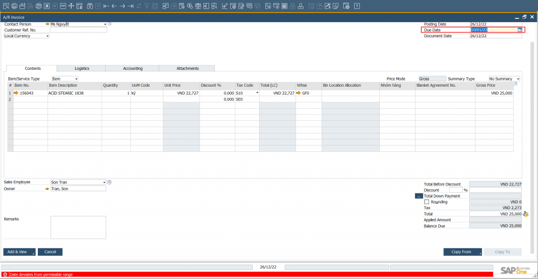538x279 pixels.
Task: Click the Add & View button
Action: (19, 252)
